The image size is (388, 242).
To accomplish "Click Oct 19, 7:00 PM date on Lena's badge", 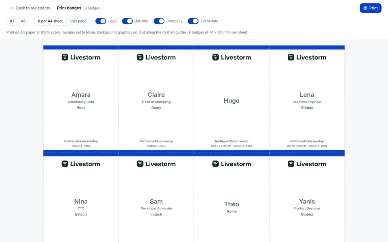I will pos(296,146).
